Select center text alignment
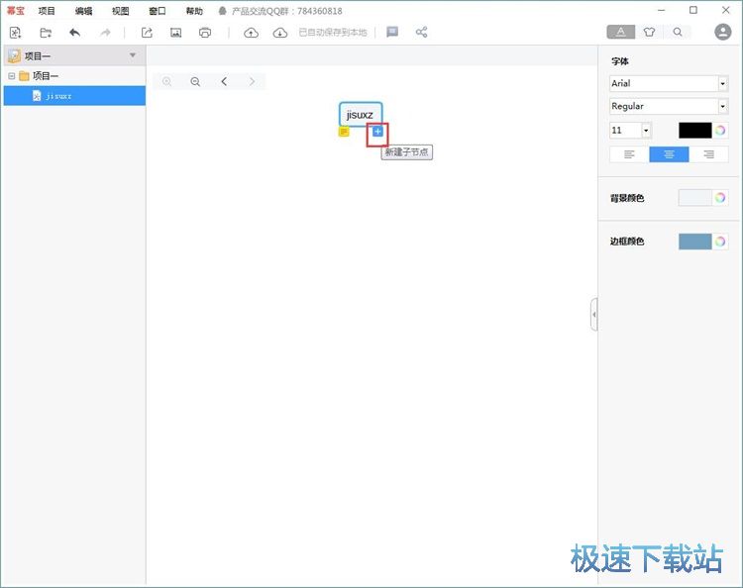Viewport: 743px width, 588px height. click(x=669, y=154)
